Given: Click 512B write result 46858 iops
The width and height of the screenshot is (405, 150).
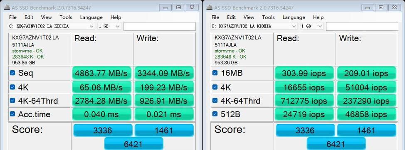Looking at the screenshot, I should pyautogui.click(x=366, y=114).
